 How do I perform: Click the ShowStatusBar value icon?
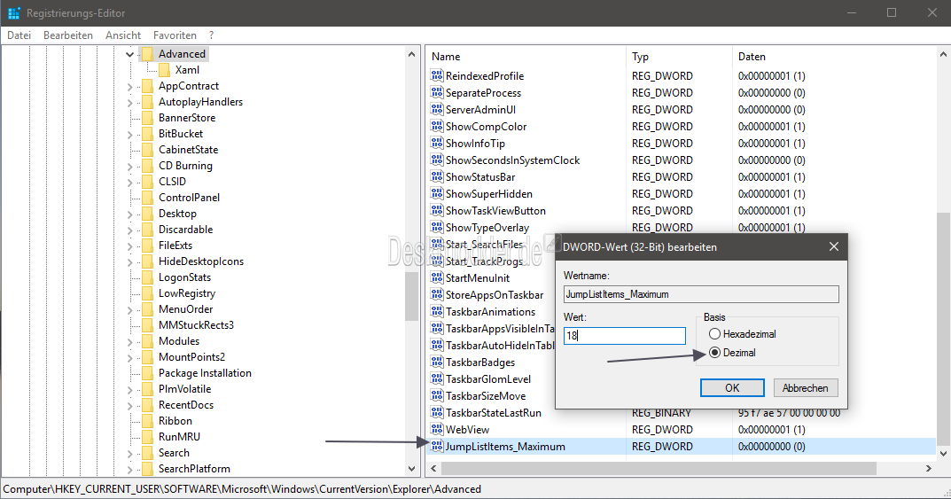pos(437,176)
